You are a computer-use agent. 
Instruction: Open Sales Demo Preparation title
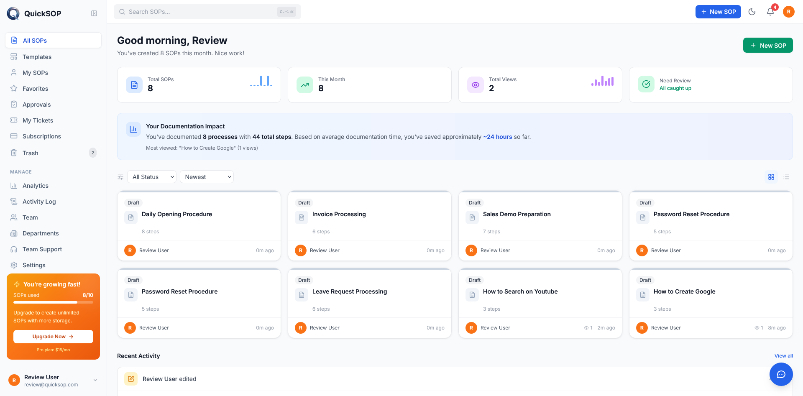coord(517,214)
